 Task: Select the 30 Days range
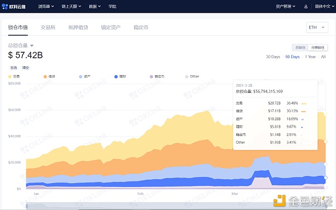point(273,57)
